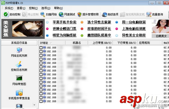This screenshot has width=169, height=109.
Task: Open 高级选项 advanced options icon
Action: coord(104,14)
